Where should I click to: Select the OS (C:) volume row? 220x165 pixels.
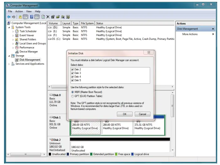pyautogui.click(x=111, y=39)
